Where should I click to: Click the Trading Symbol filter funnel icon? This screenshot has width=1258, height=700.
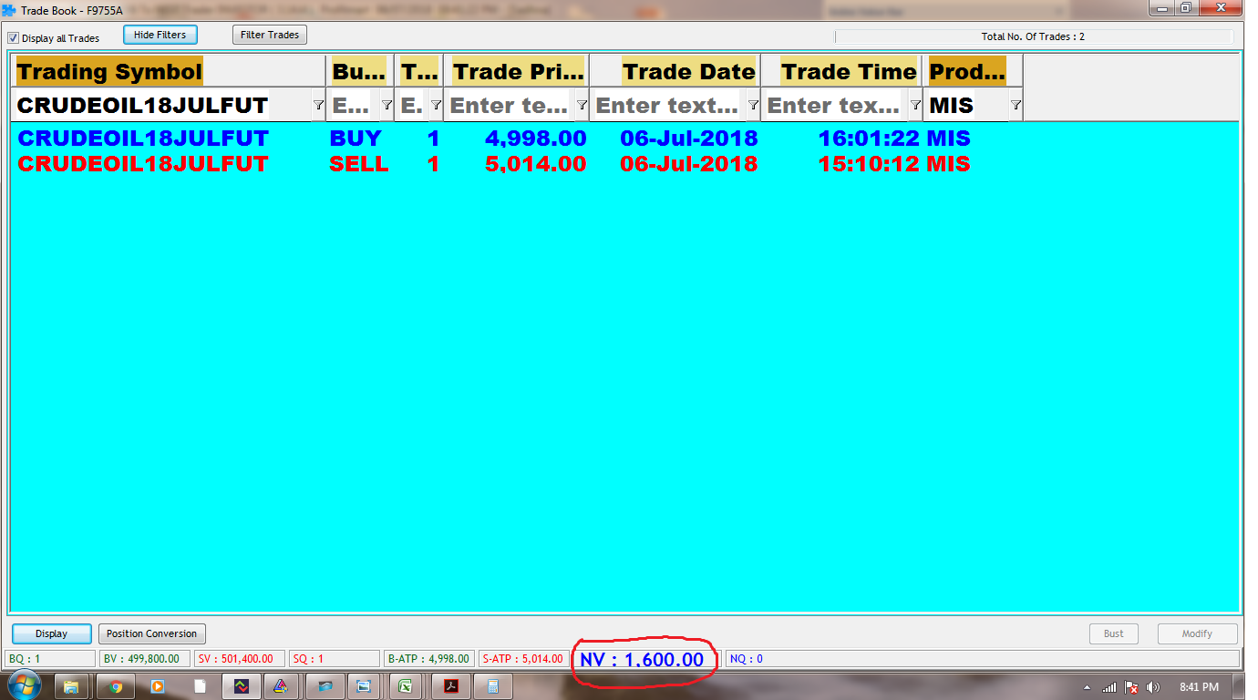click(x=318, y=106)
